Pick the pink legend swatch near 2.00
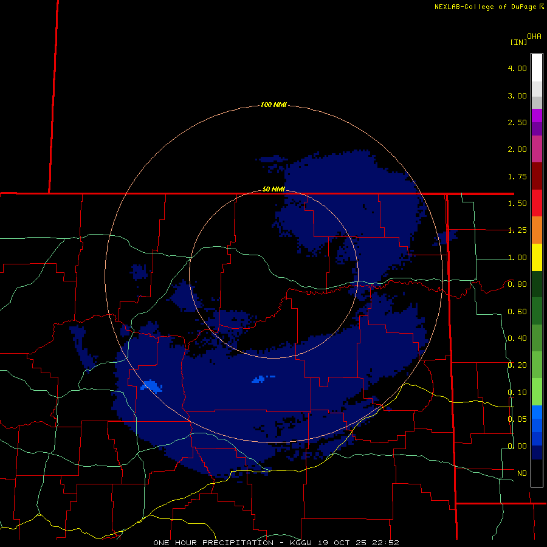Screen dimensions: 547x547 (x=537, y=149)
